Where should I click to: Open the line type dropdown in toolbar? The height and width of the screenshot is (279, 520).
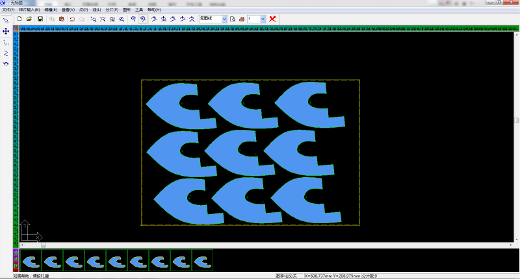click(x=224, y=19)
